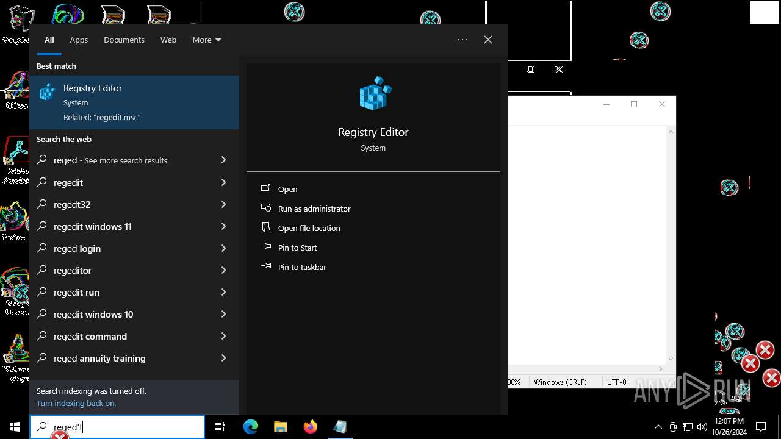Open Registry Editor best match result

[x=134, y=102]
